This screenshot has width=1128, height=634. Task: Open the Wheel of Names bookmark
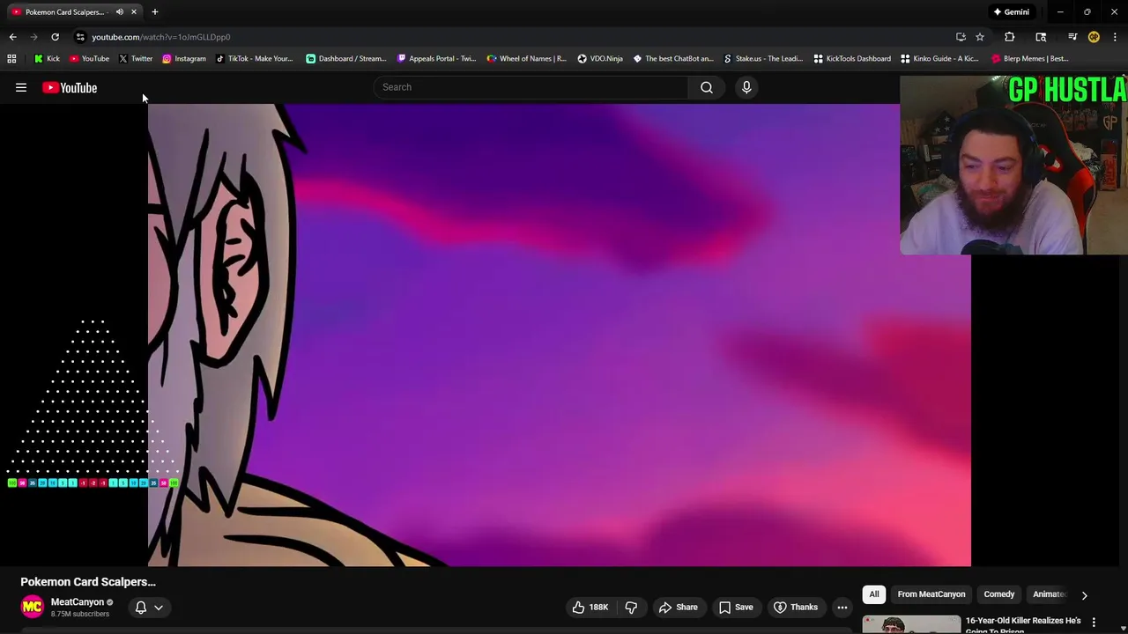(526, 59)
